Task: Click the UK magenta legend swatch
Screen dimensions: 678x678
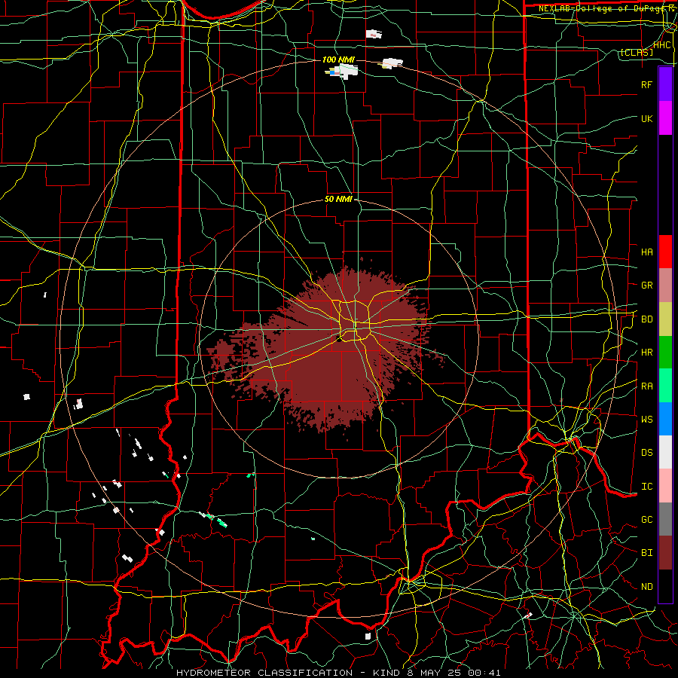Action: point(665,118)
